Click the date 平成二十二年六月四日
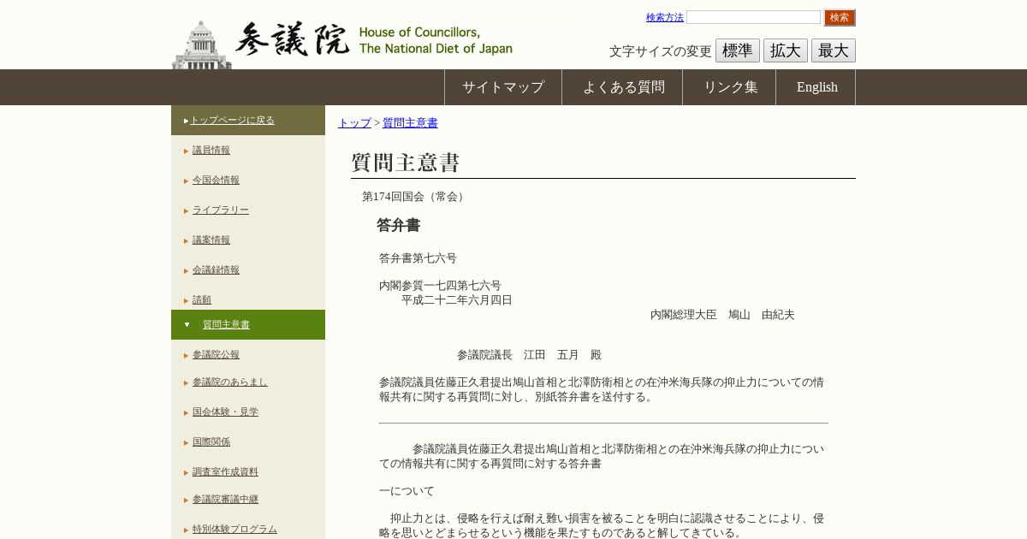 click(x=457, y=300)
